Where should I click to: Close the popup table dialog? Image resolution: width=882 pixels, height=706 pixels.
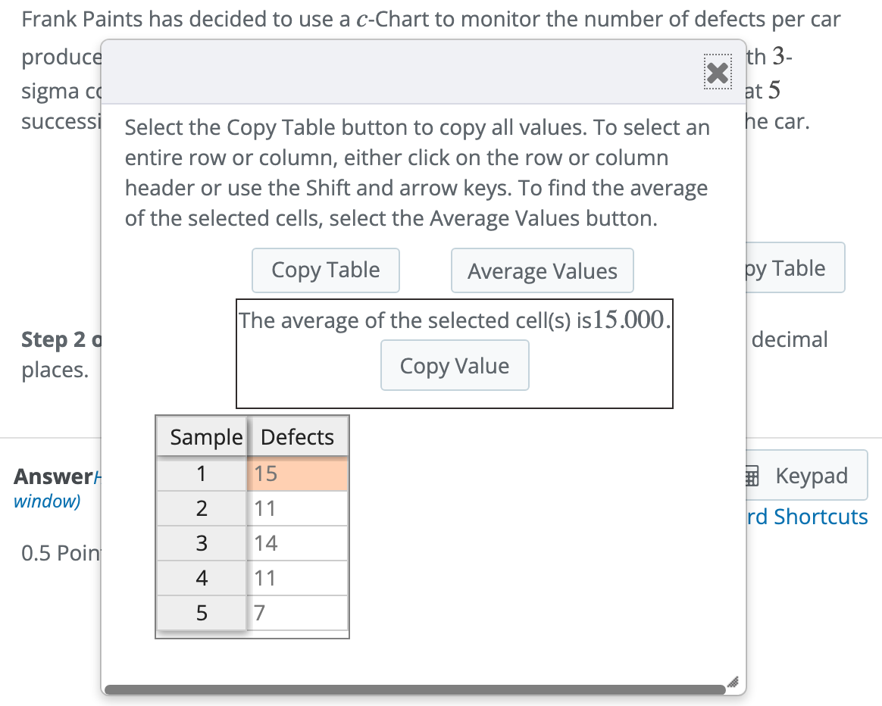pos(717,72)
